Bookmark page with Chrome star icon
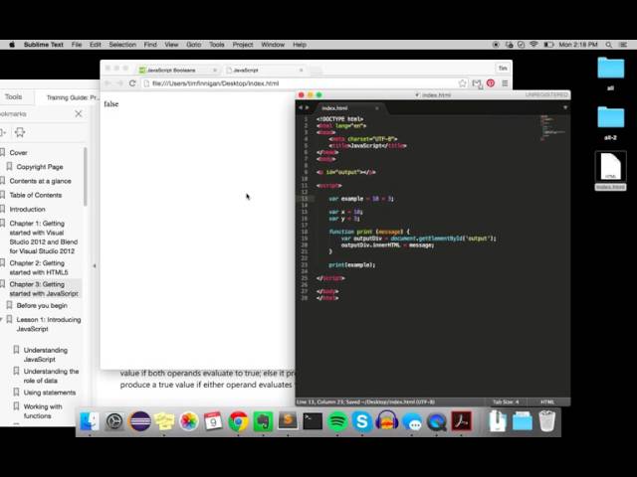The image size is (637, 477). point(462,83)
